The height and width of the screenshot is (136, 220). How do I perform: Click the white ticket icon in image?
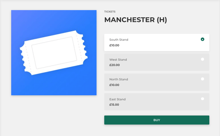[54, 53]
